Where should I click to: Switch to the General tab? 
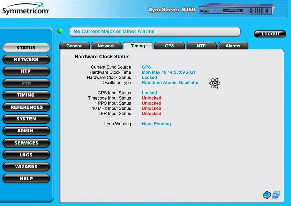(74, 46)
